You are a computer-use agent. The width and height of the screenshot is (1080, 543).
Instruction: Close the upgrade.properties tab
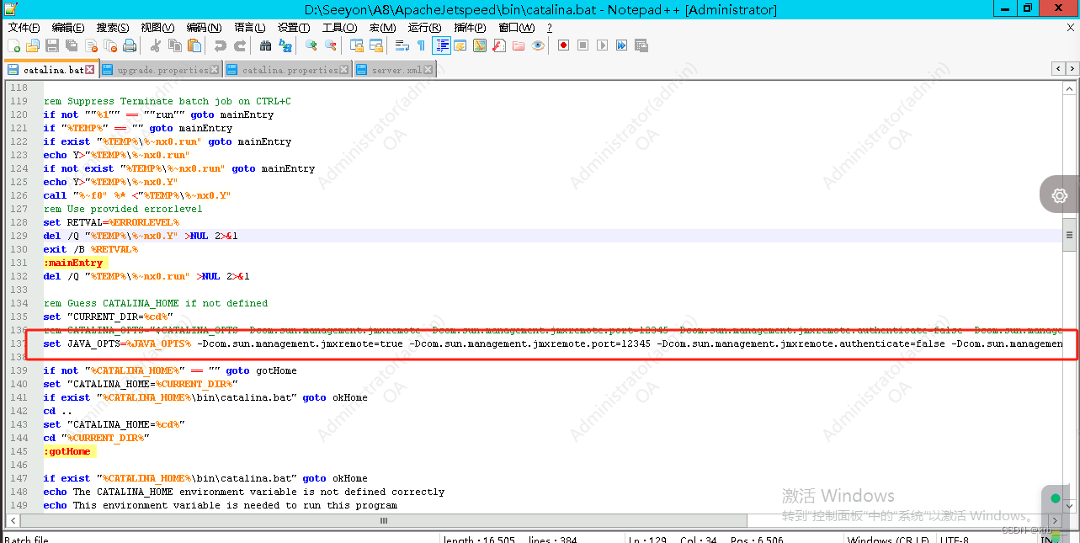coord(215,70)
